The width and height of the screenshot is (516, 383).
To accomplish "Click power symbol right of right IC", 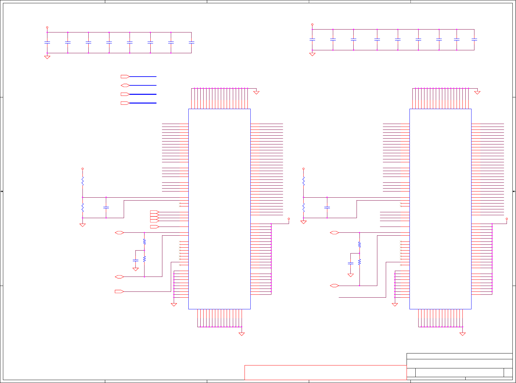I will click(507, 219).
